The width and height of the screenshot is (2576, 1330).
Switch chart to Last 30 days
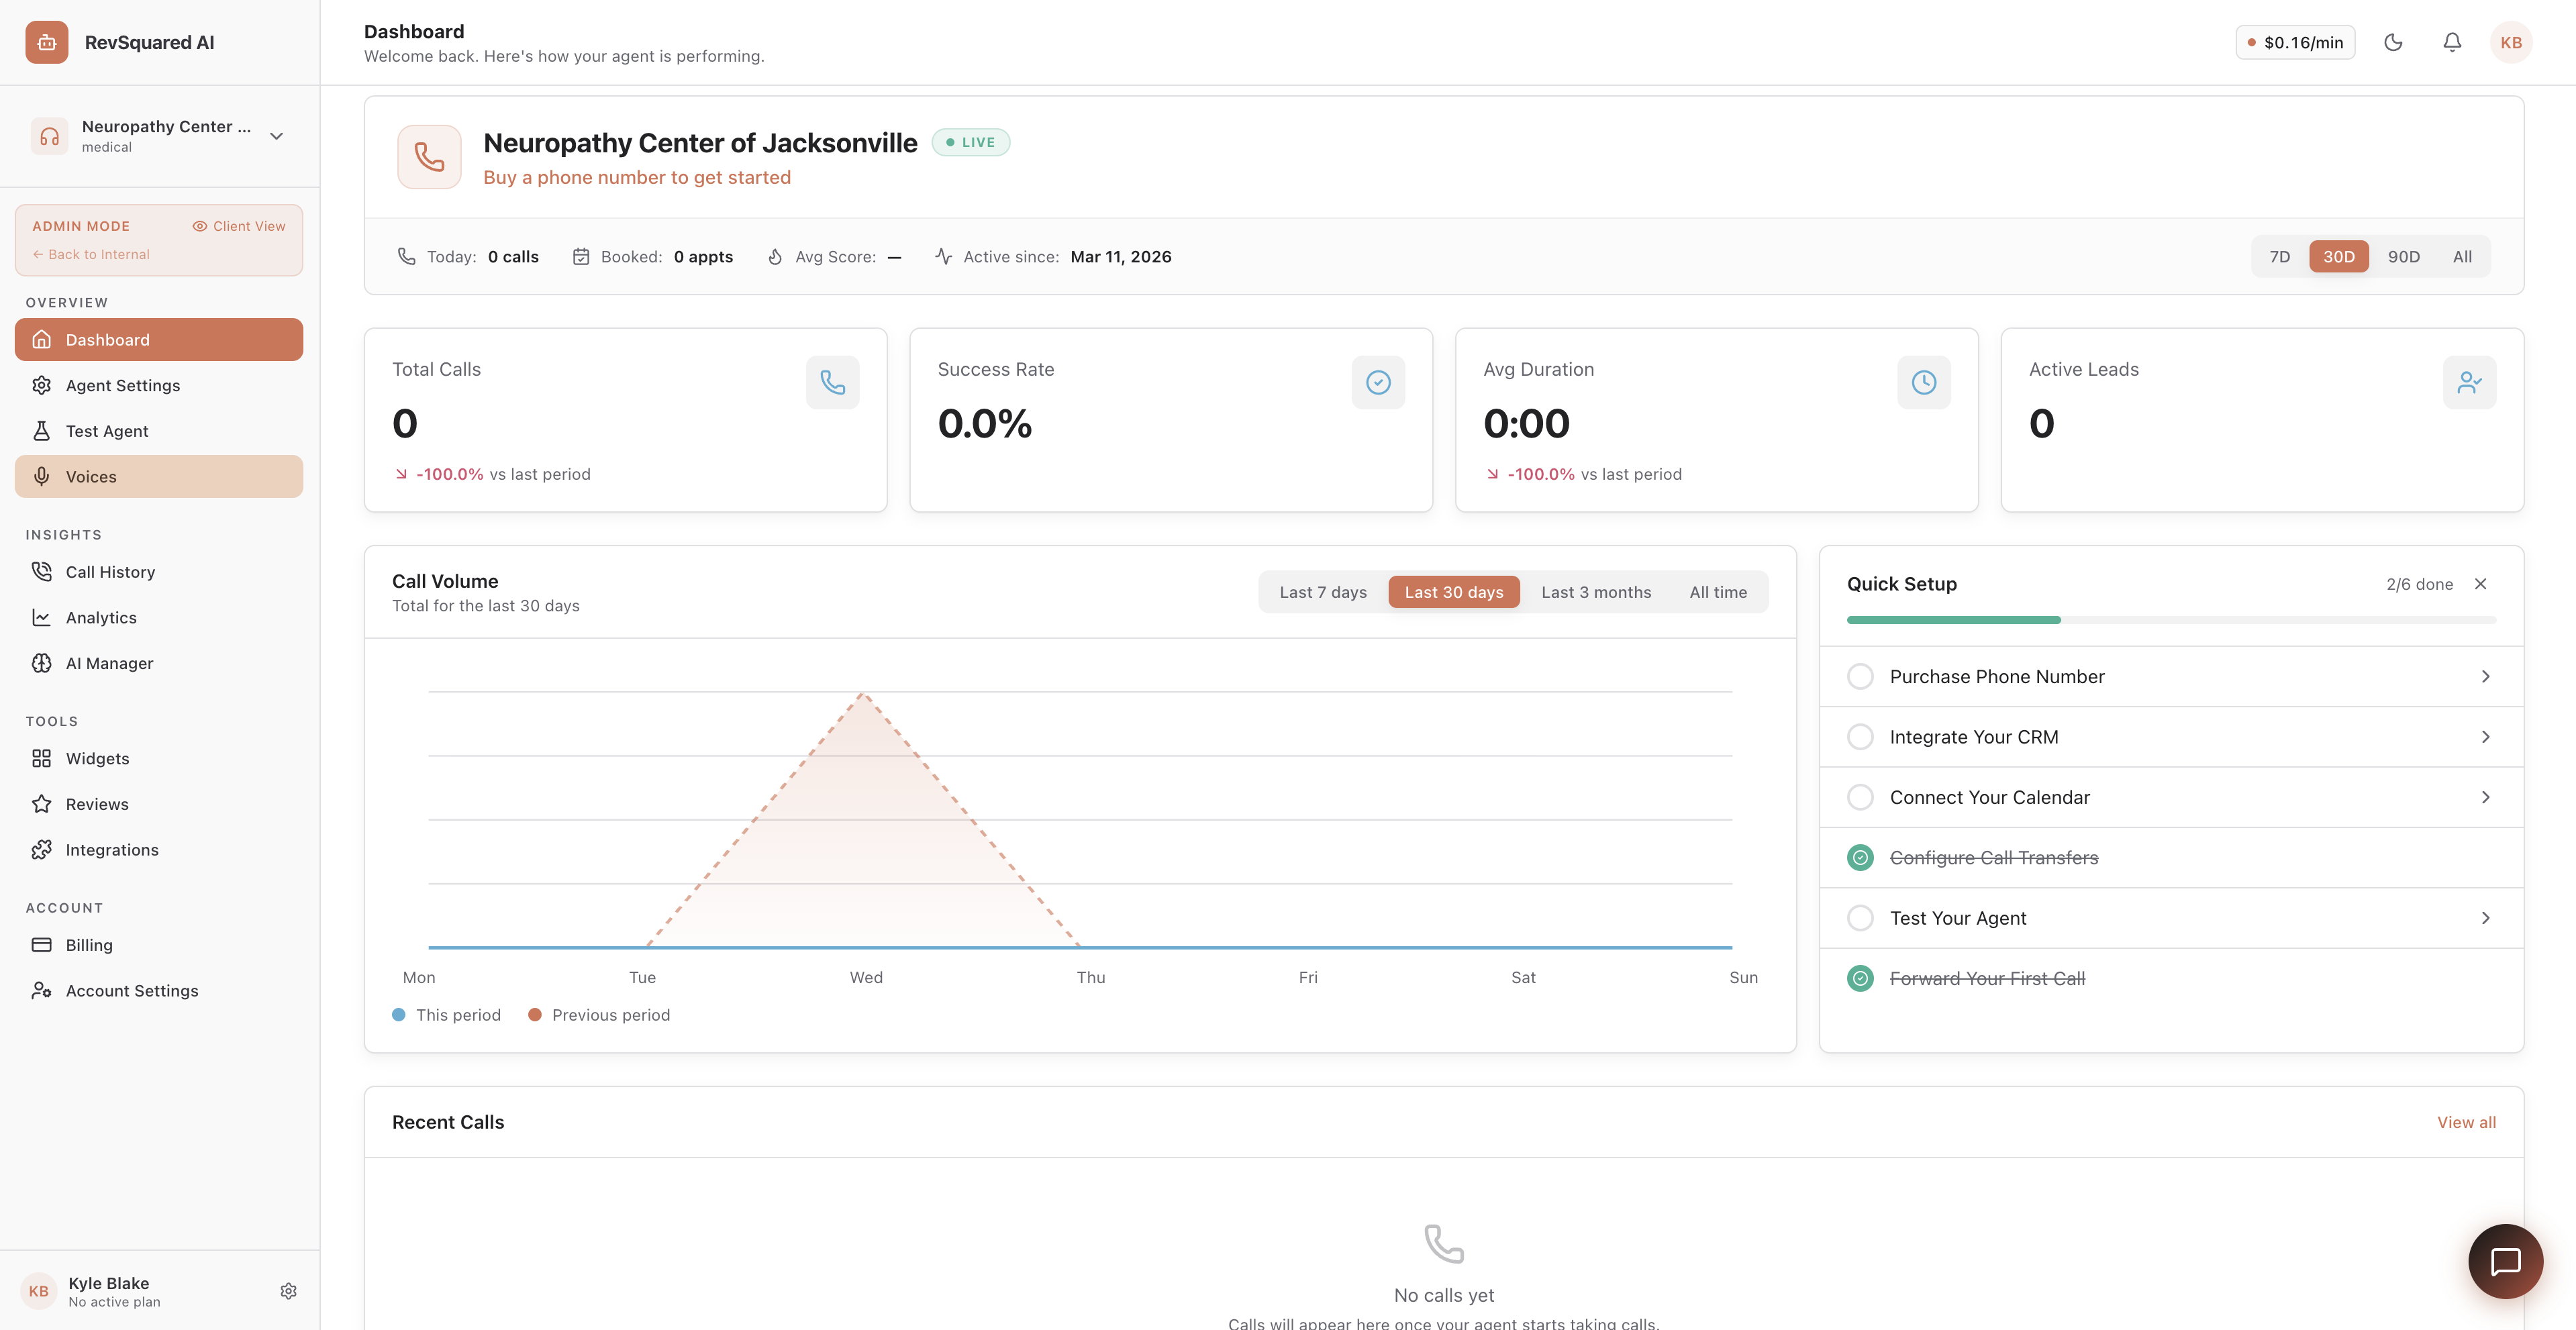(x=1454, y=592)
